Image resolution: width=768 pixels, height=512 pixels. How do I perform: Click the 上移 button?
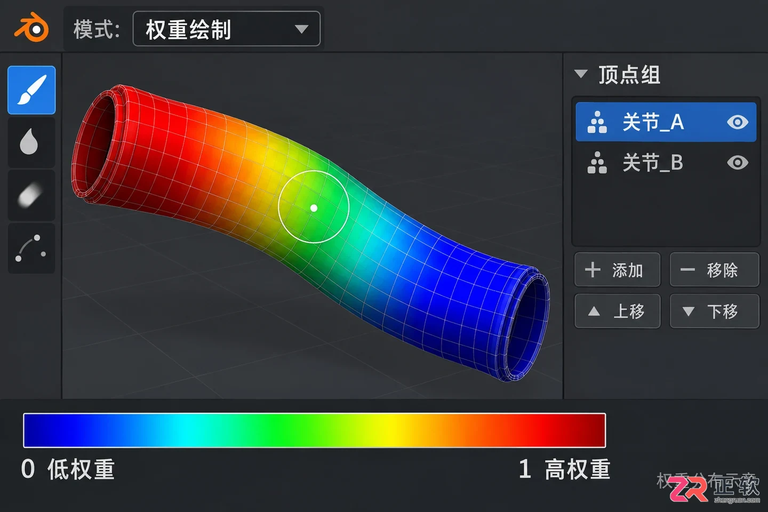pos(617,311)
